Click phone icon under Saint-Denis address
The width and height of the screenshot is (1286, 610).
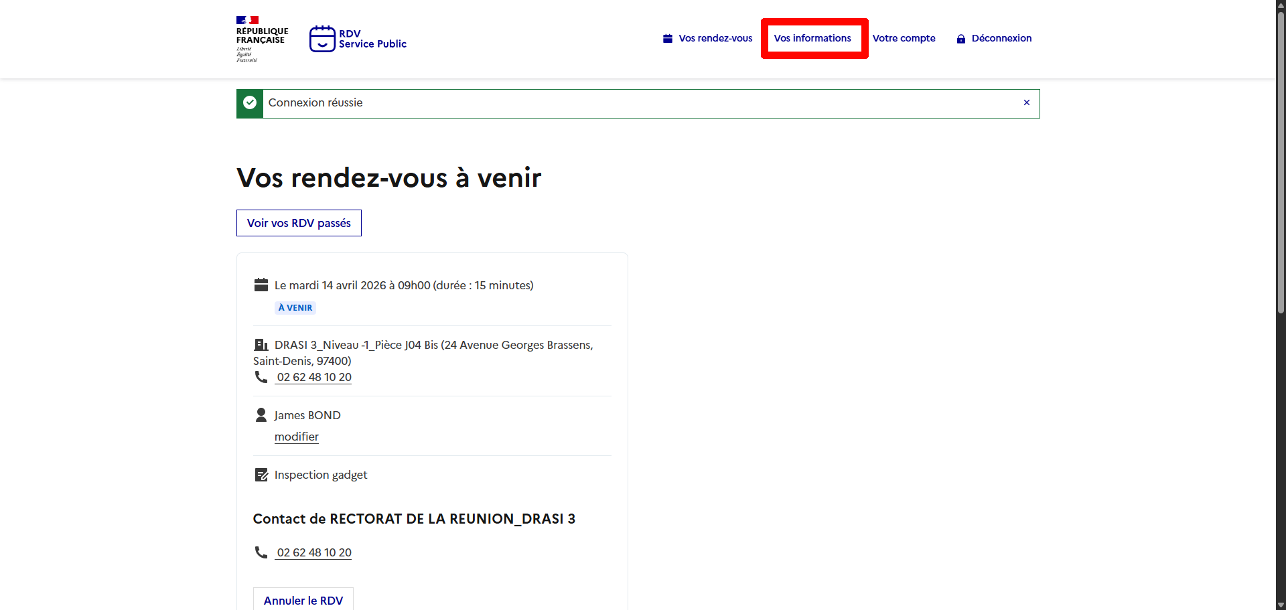click(261, 377)
